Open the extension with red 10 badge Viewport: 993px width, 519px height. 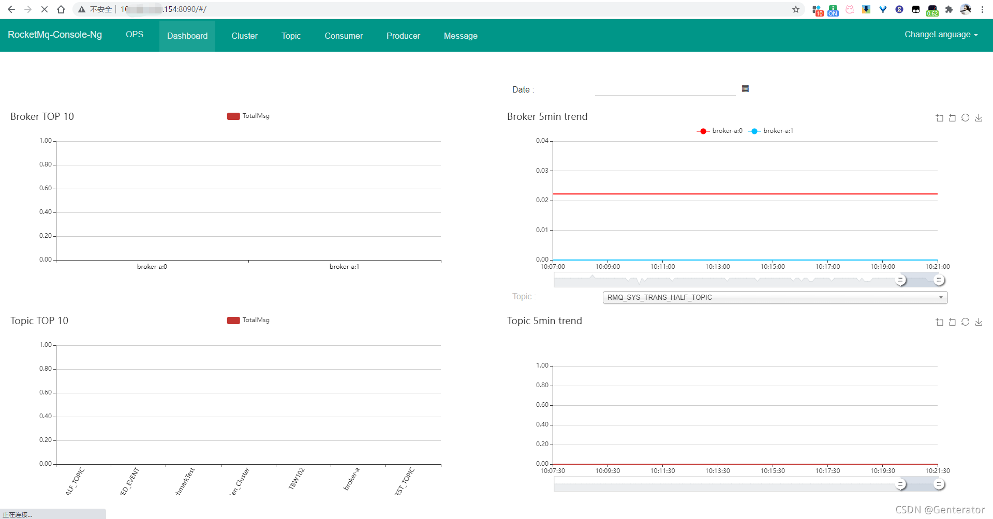(817, 10)
